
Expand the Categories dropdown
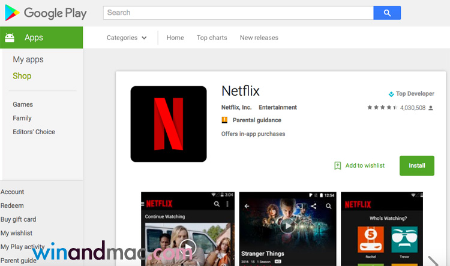(x=127, y=38)
